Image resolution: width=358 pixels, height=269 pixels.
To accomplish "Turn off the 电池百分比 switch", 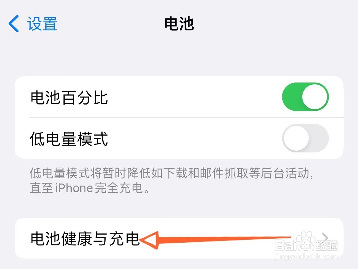I will point(306,97).
